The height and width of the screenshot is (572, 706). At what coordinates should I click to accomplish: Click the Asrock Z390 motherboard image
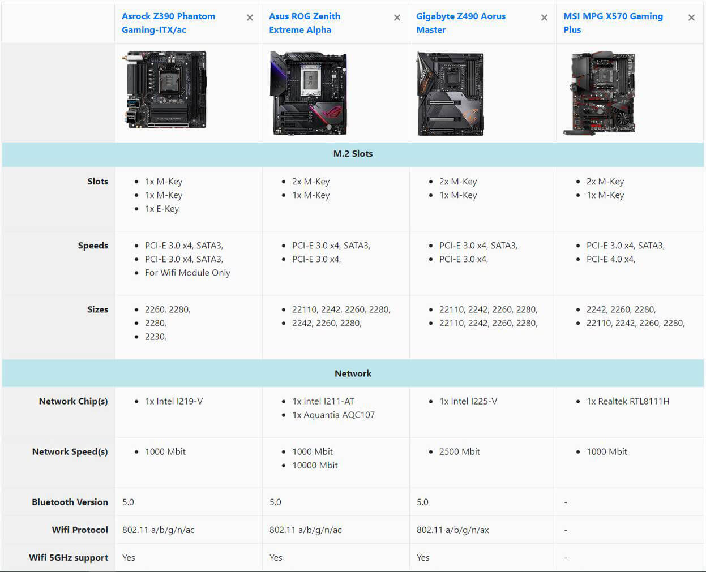tap(166, 91)
